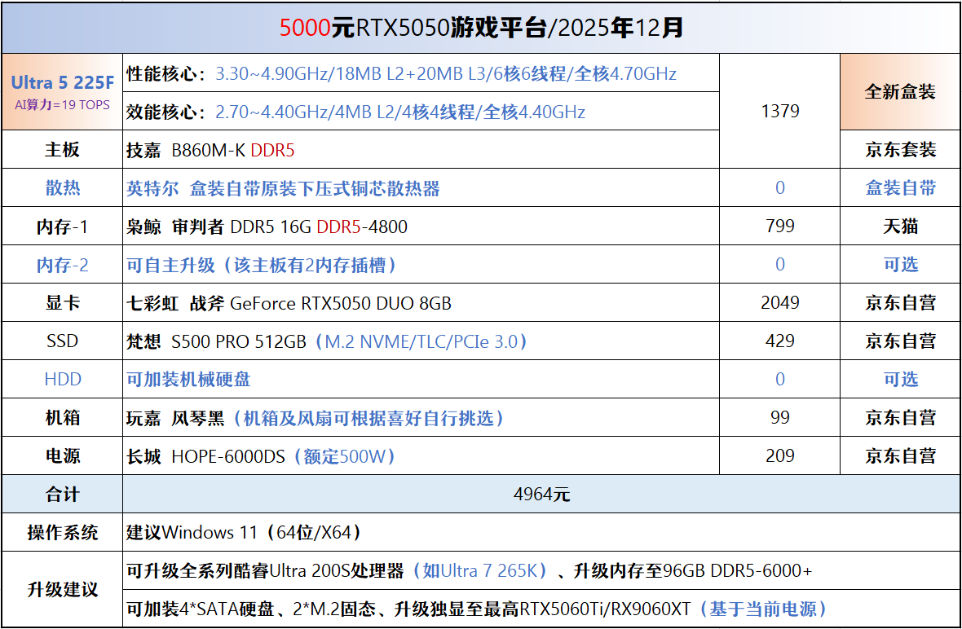The height and width of the screenshot is (629, 962).
Task: Click the 0 price in the 散热 row
Action: [779, 187]
